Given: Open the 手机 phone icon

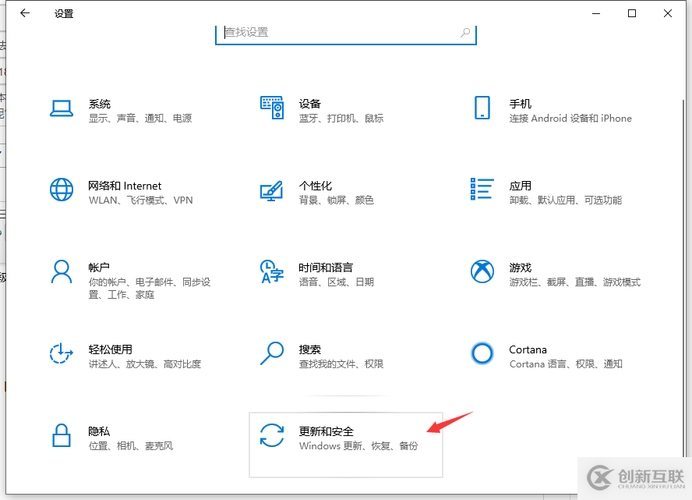Looking at the screenshot, I should pyautogui.click(x=482, y=108).
